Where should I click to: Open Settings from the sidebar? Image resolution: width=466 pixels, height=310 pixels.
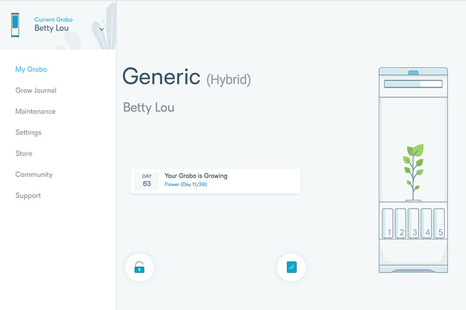click(28, 132)
